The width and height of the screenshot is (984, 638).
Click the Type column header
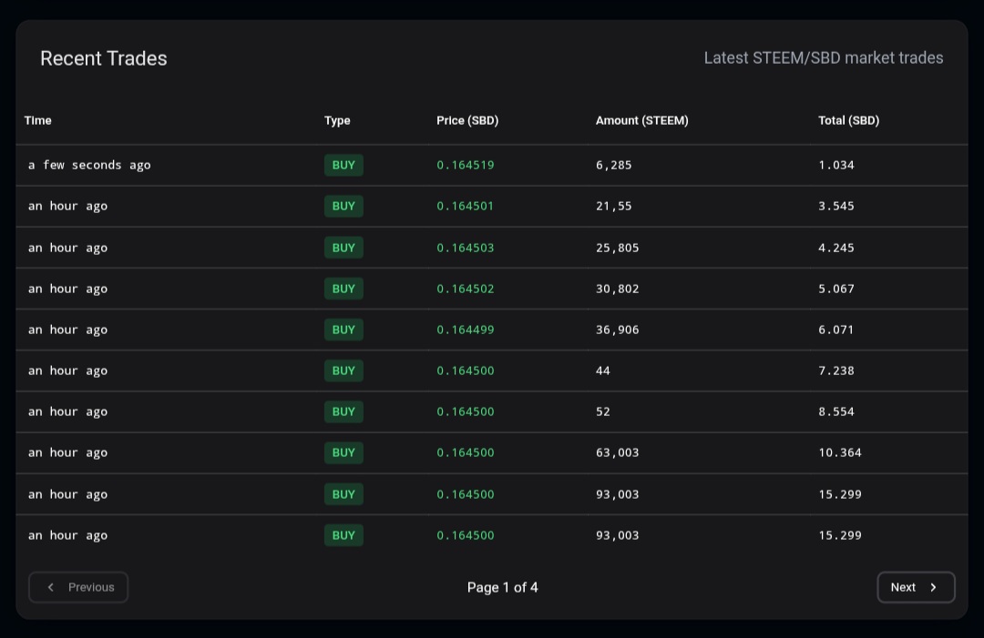(x=337, y=120)
